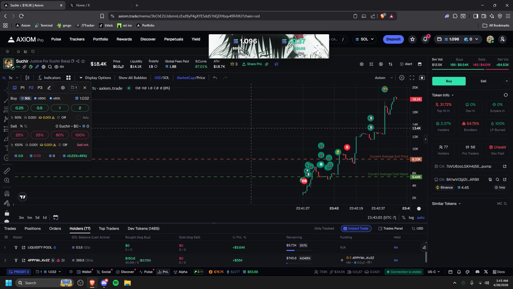Switch to Dev Tokens (1485) tab
Screen dimensions: 513x289
coord(144,229)
